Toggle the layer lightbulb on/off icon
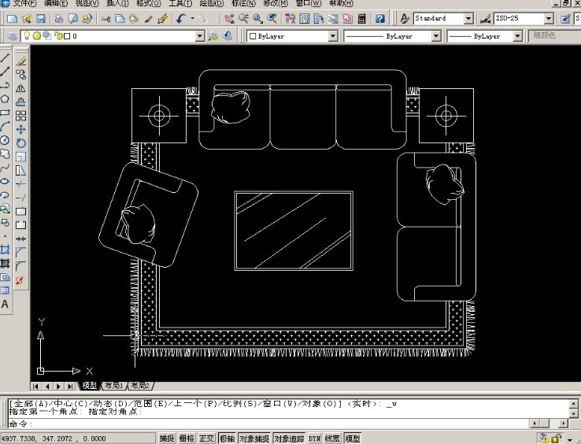 [26, 36]
